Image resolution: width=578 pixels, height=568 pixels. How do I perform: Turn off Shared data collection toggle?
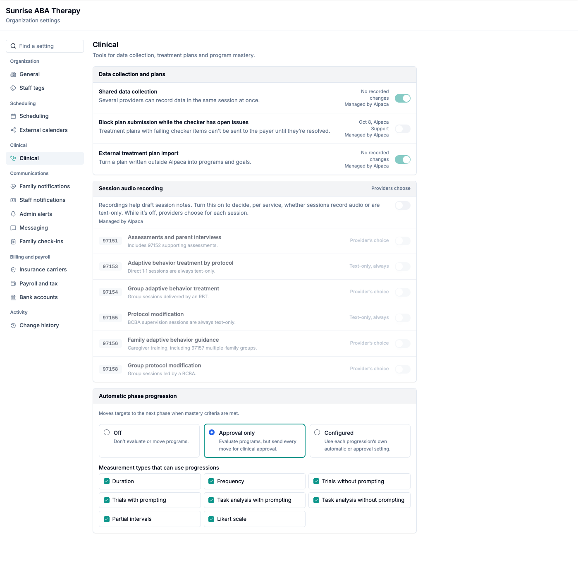point(403,98)
